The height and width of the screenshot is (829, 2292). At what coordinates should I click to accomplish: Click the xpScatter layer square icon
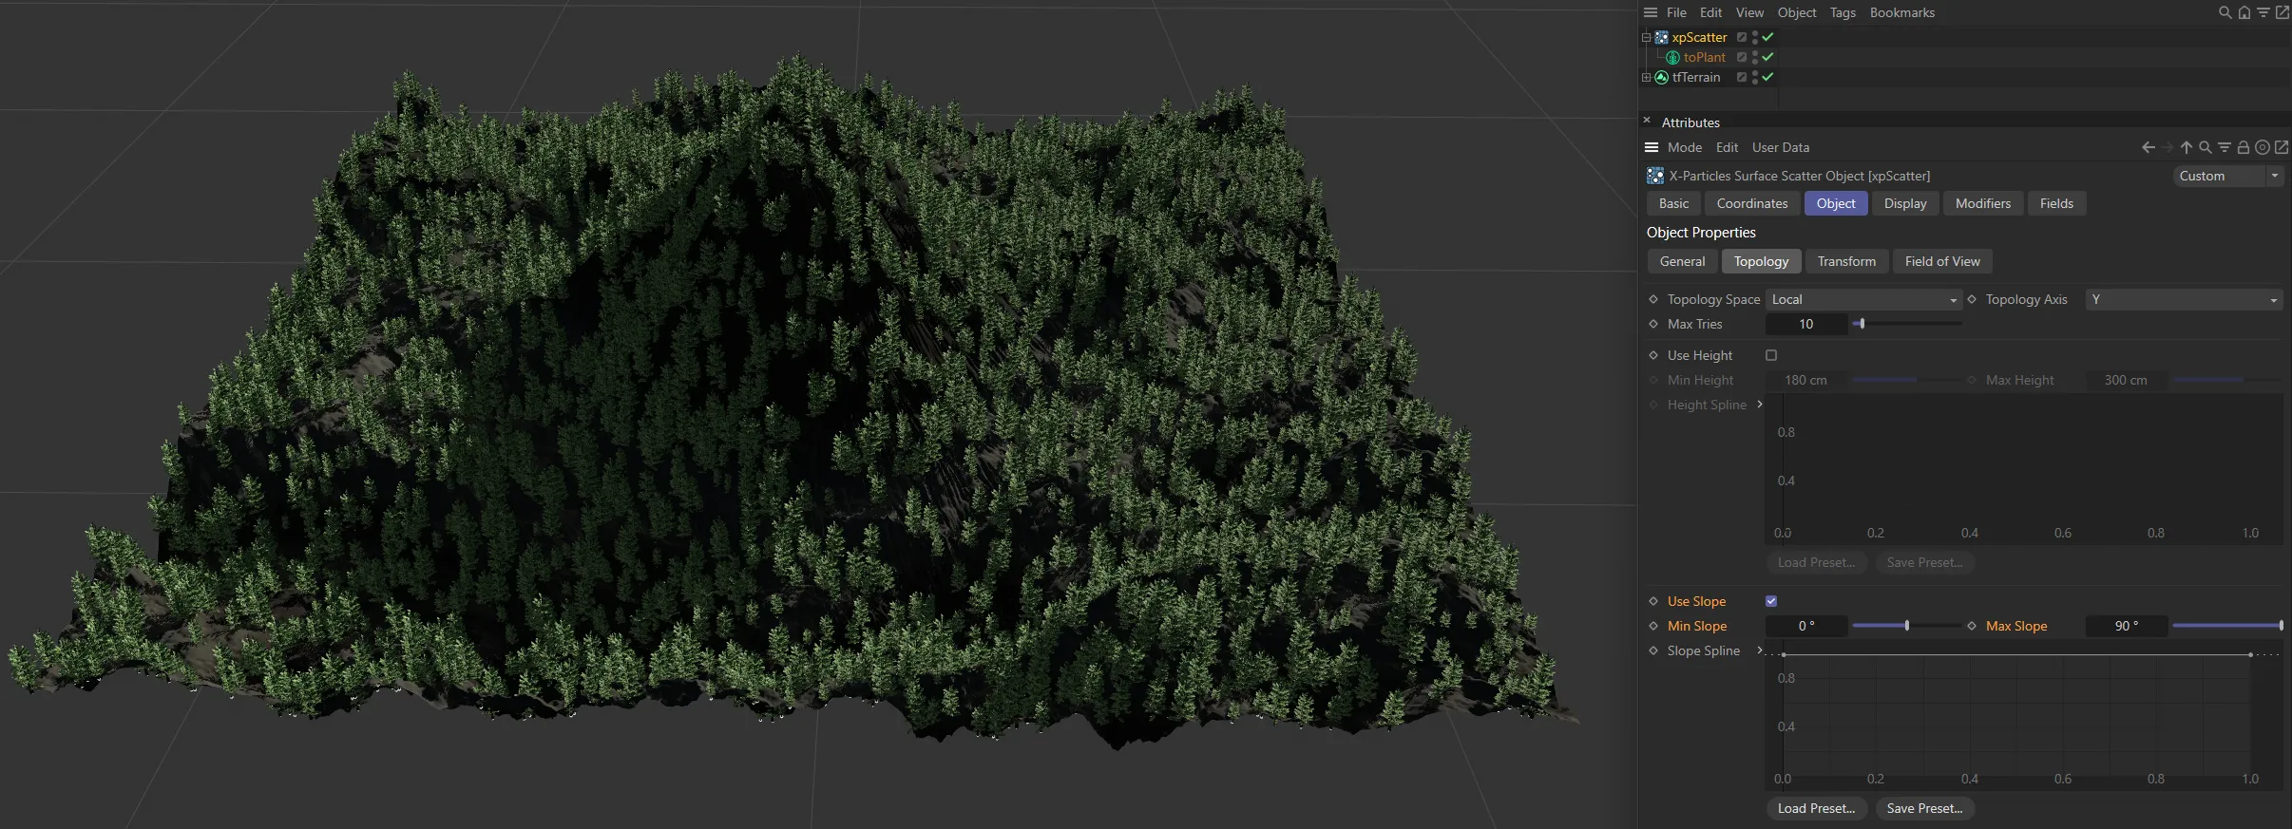click(x=1742, y=37)
